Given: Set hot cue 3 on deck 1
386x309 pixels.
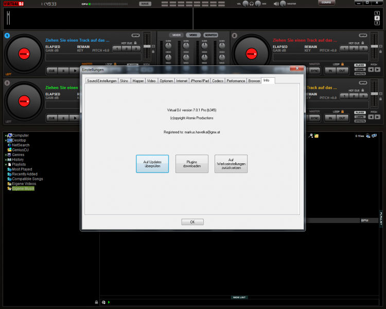Looking at the screenshot, I should (136, 48).
